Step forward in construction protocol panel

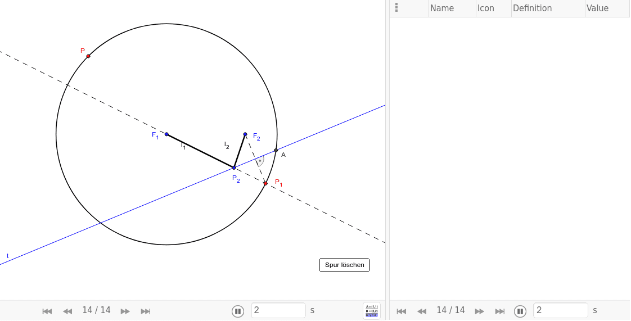click(479, 311)
